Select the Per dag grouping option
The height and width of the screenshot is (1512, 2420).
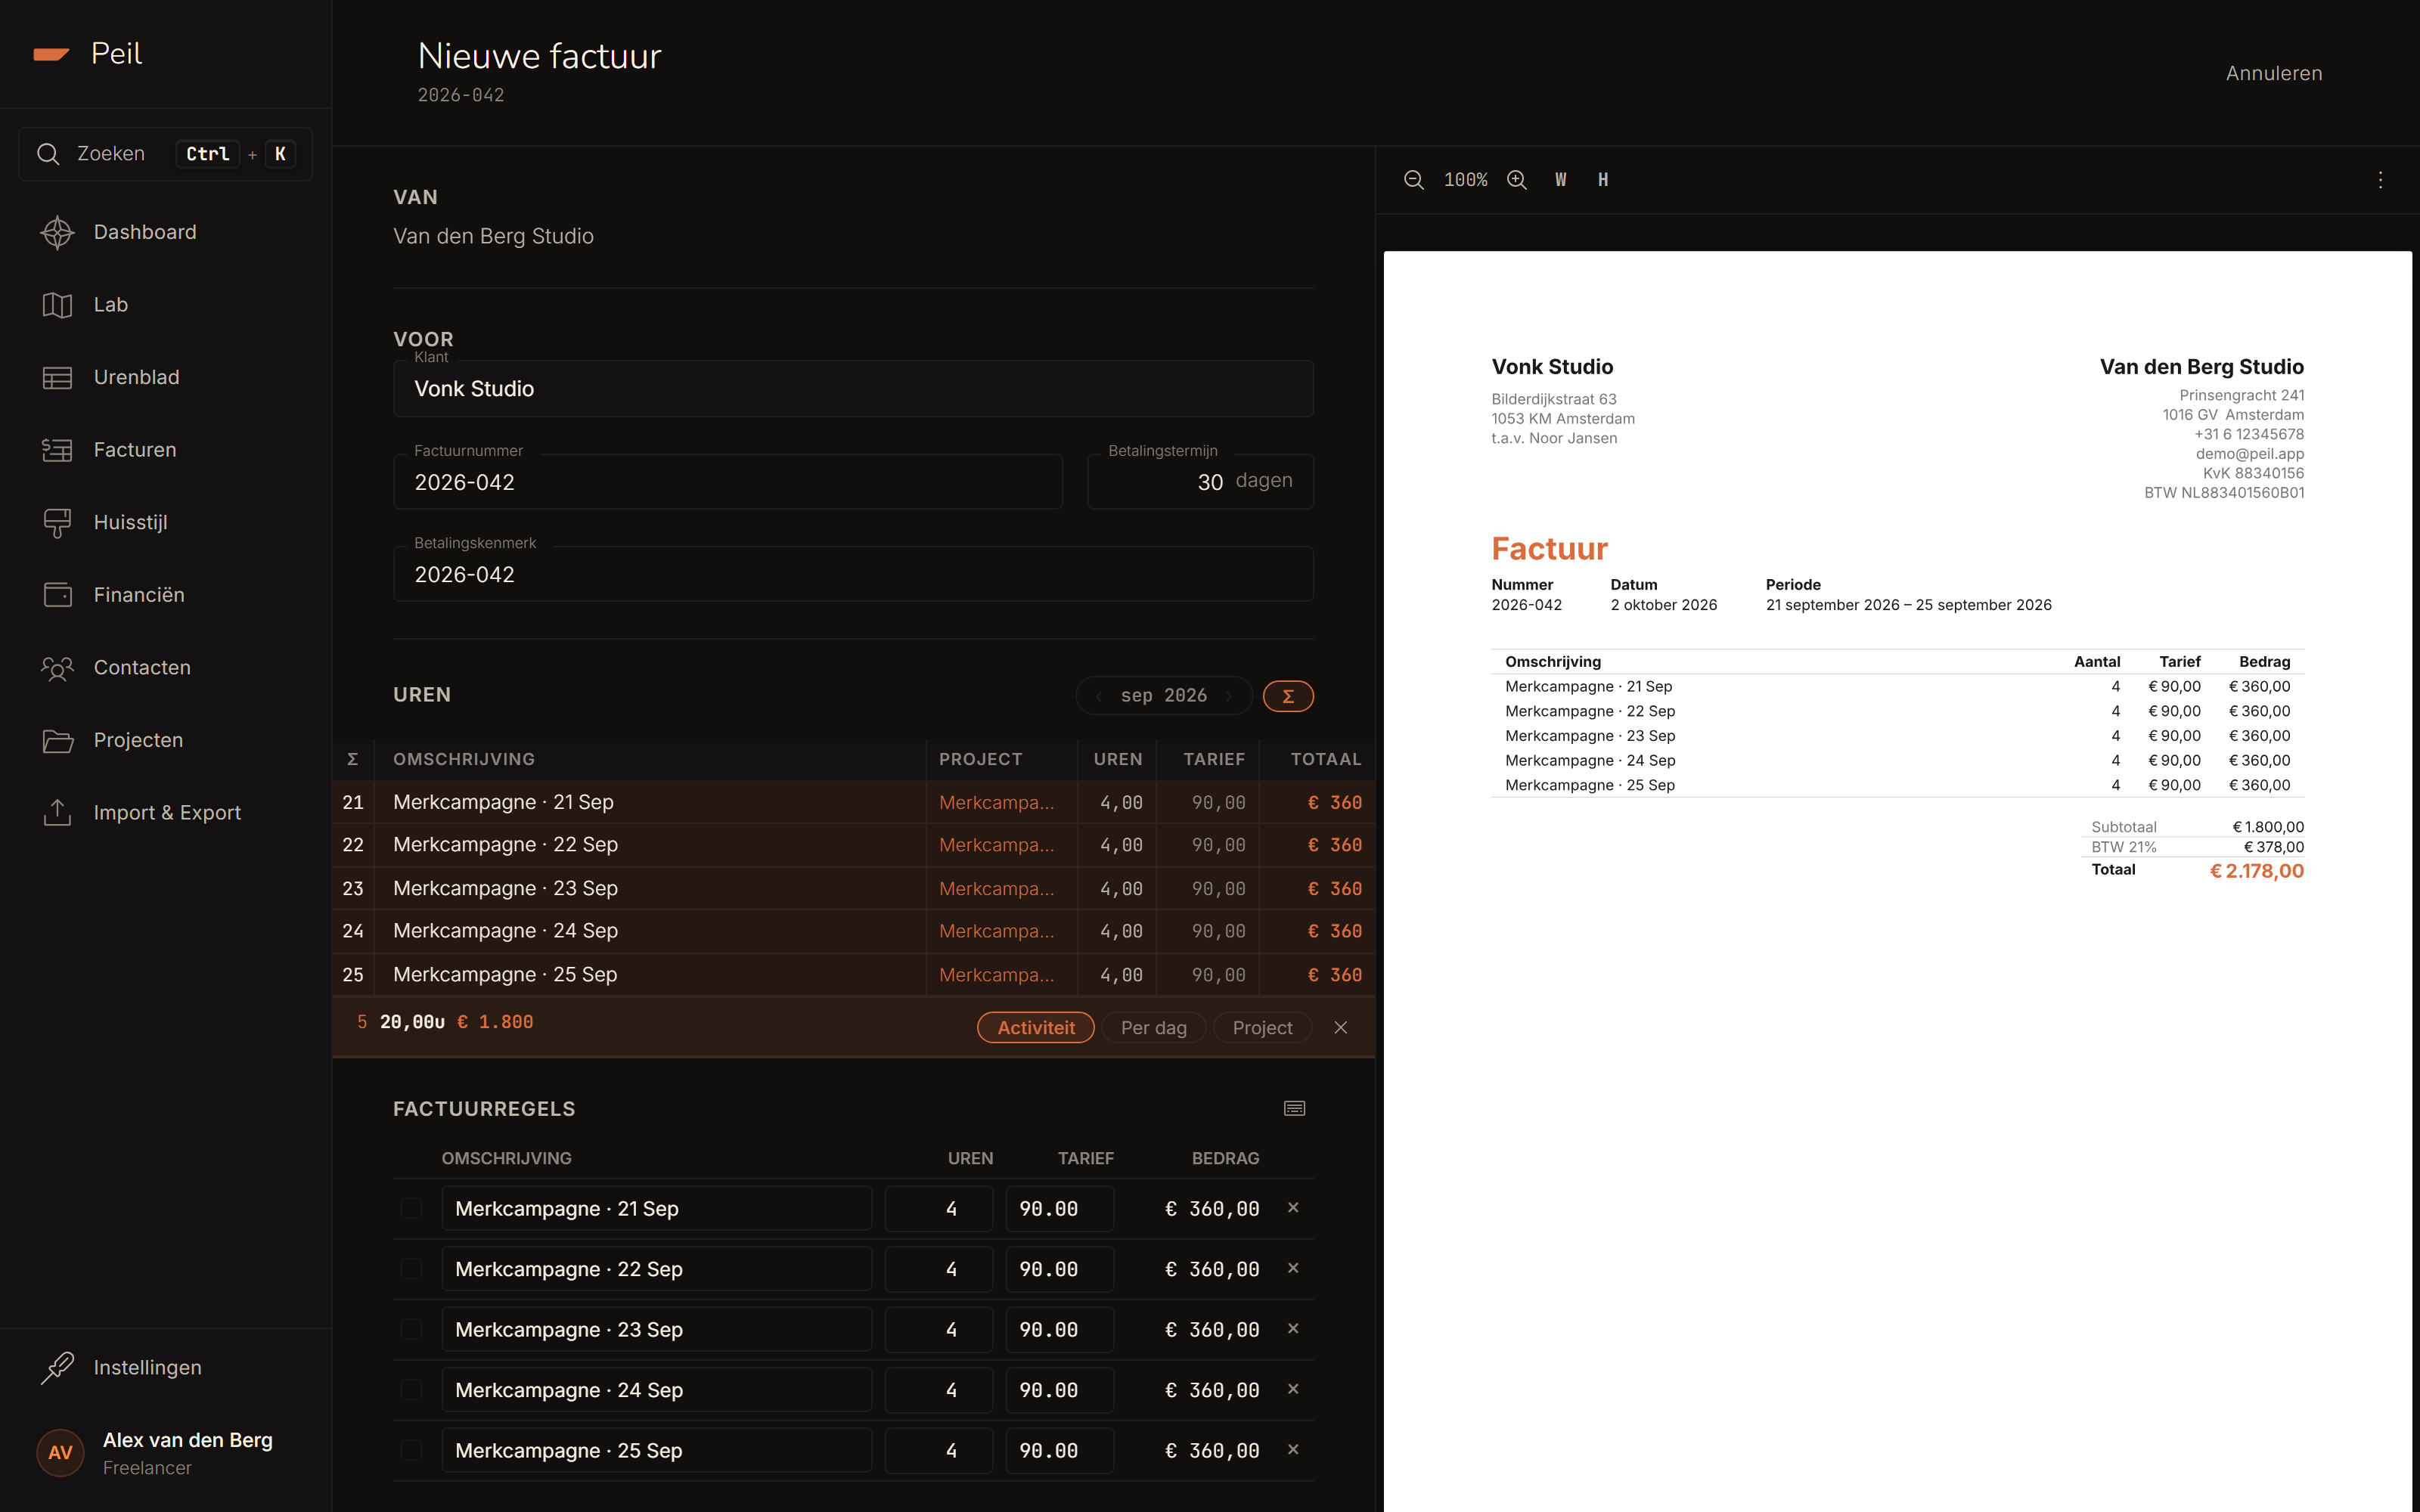point(1154,1028)
